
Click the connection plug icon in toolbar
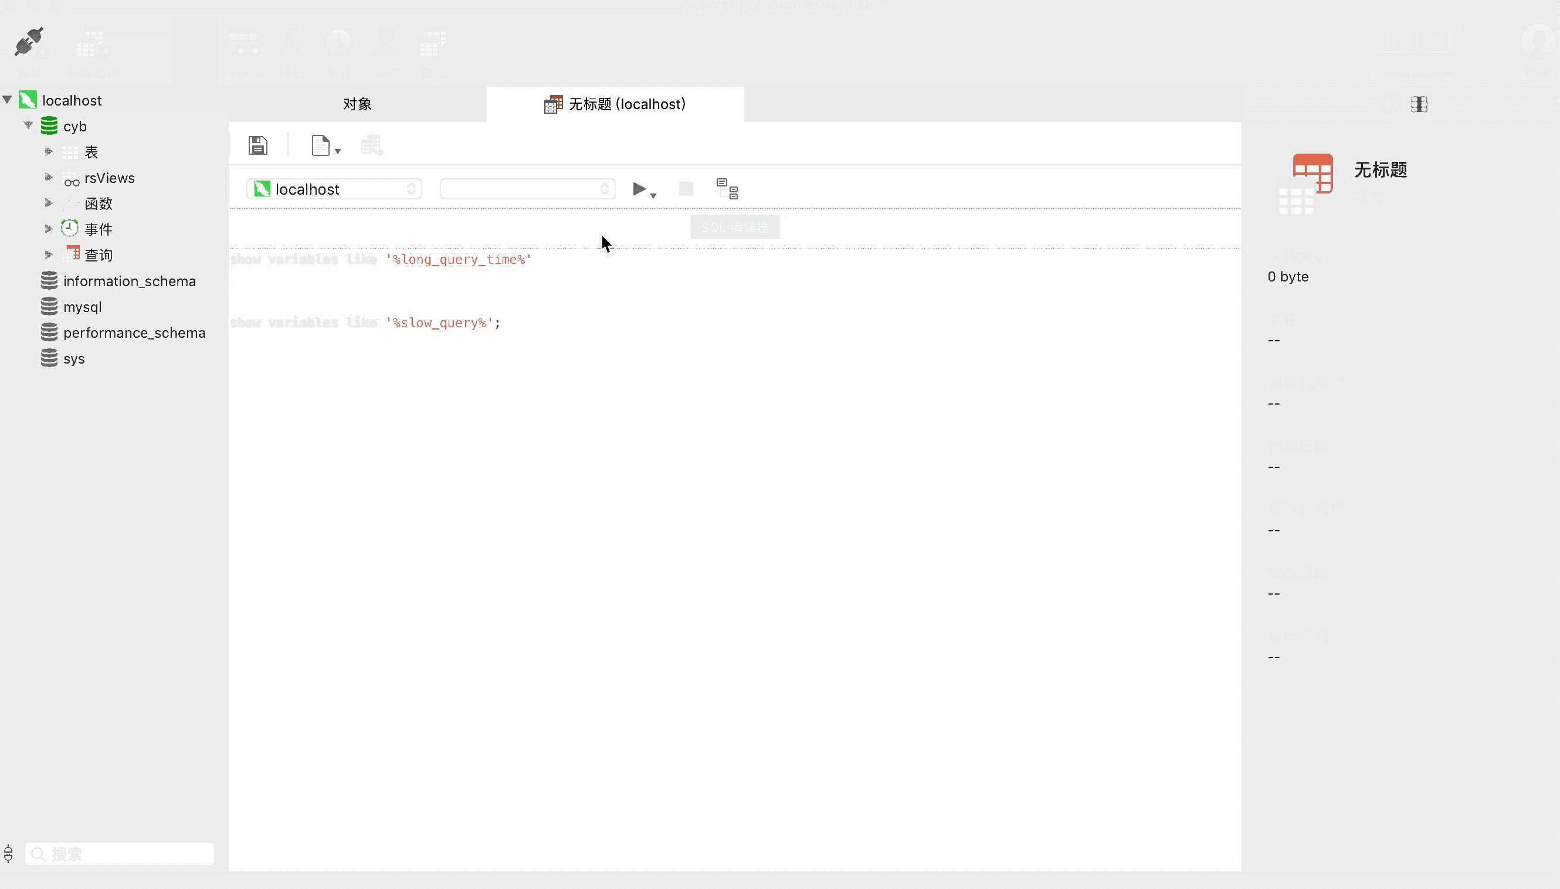pyautogui.click(x=29, y=42)
